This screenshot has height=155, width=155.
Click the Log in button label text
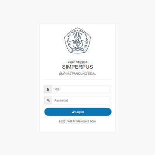pos(79,112)
